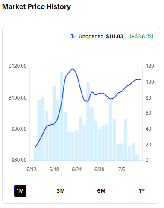Click the first small volume bar at 6/12

pyautogui.click(x=35, y=155)
